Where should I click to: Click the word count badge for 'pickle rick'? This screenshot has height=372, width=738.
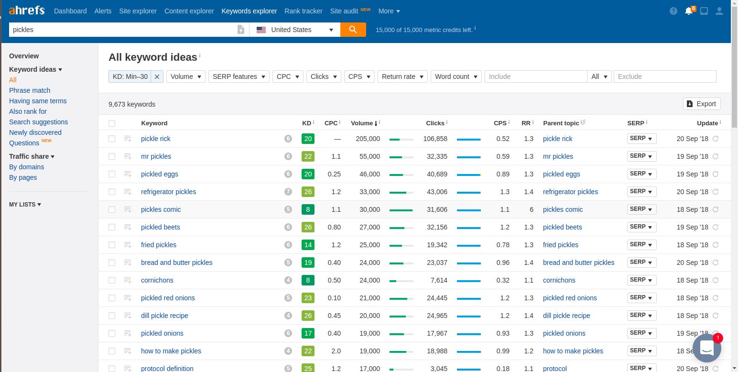(288, 139)
